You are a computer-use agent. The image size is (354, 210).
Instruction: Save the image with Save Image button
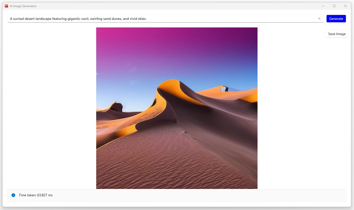click(336, 34)
